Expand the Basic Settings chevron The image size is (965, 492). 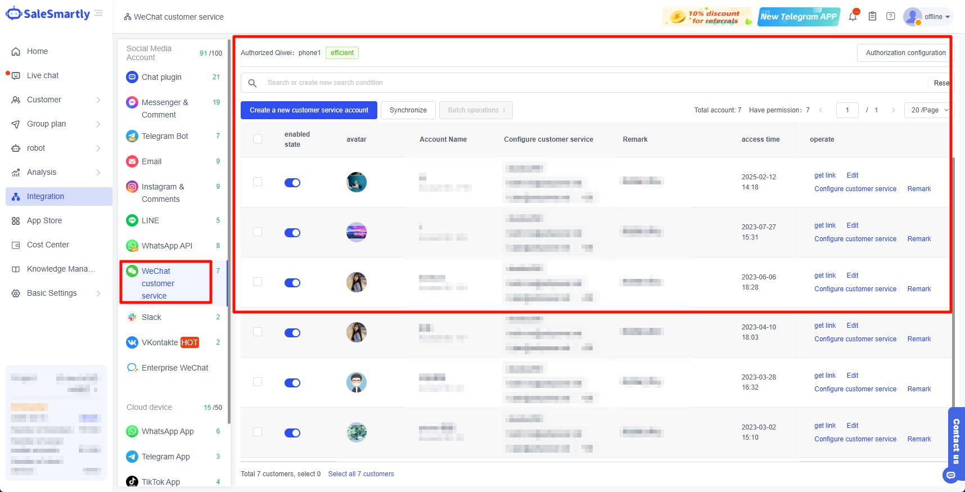pyautogui.click(x=98, y=293)
